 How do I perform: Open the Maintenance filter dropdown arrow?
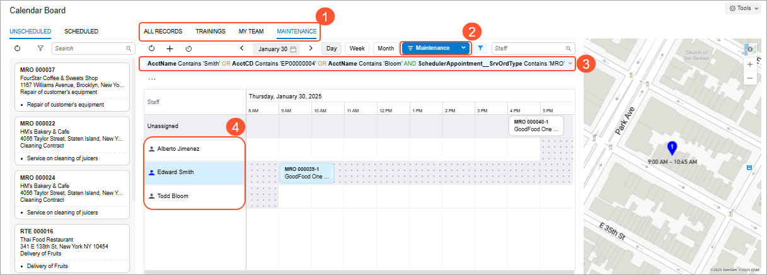coord(464,48)
